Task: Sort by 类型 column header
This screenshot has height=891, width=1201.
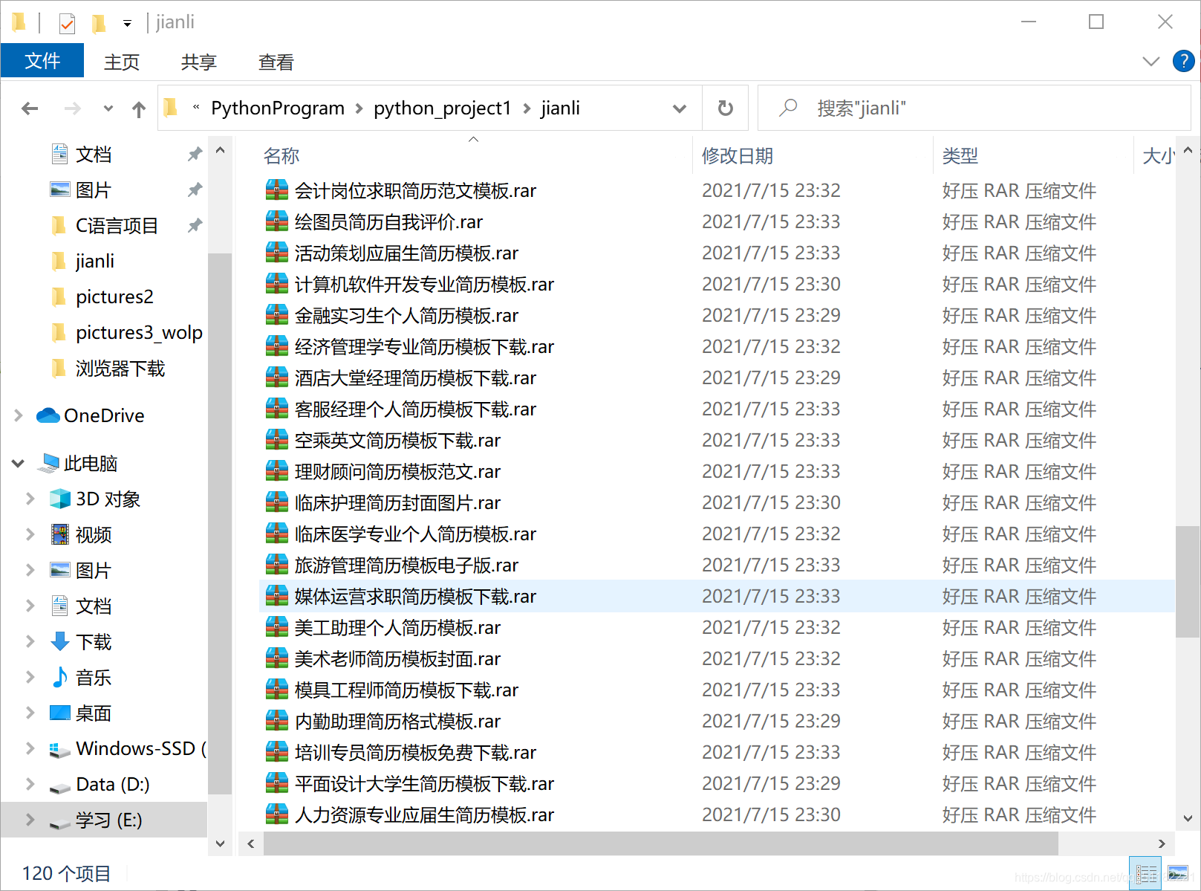Action: (960, 156)
